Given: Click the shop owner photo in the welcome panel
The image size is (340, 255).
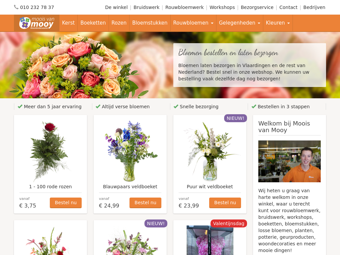Looking at the screenshot, I should pos(290,161).
